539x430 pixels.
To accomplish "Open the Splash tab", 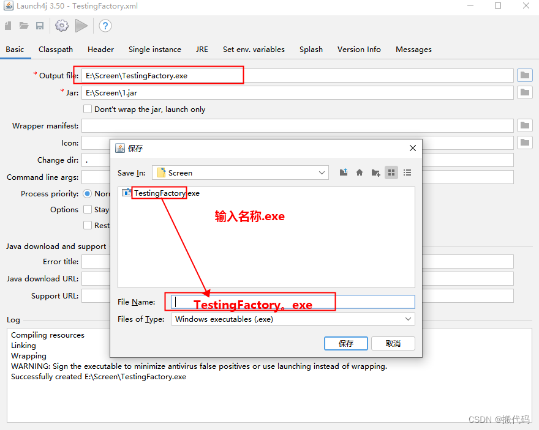I will (311, 50).
